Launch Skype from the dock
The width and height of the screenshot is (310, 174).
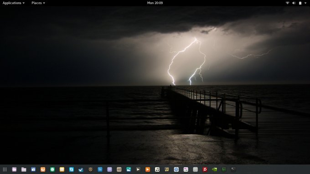[72, 169]
